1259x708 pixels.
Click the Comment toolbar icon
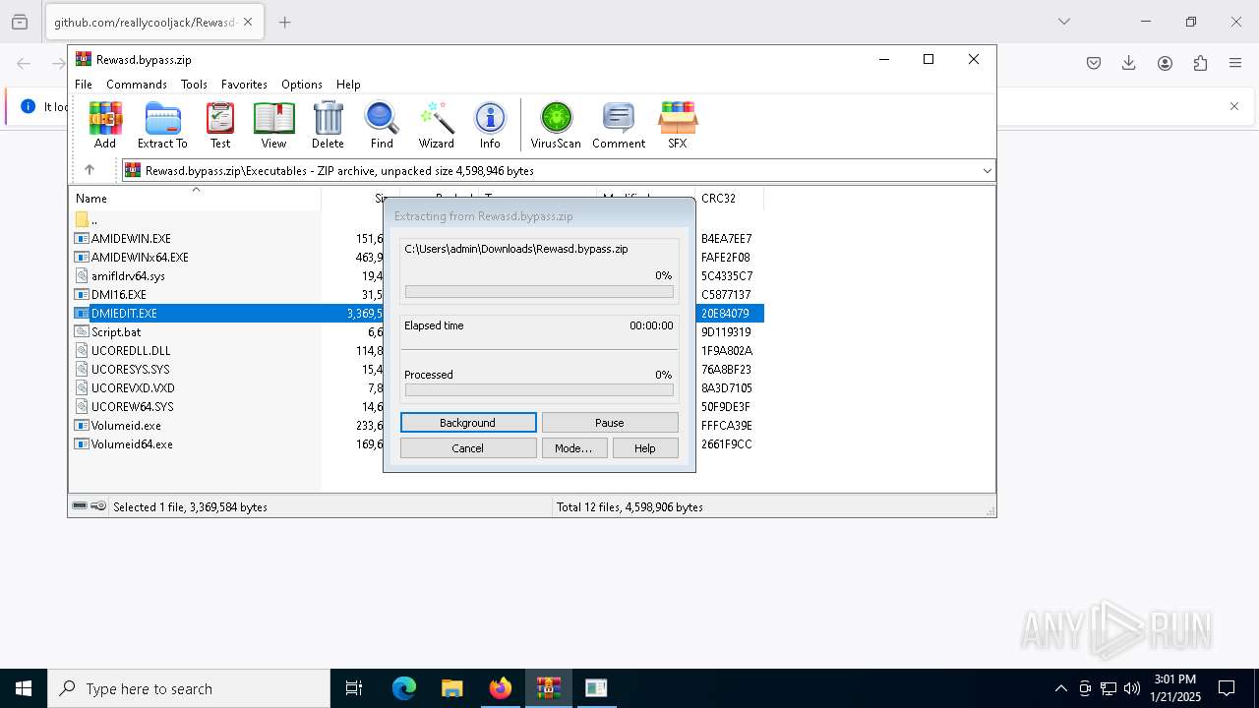tap(619, 125)
